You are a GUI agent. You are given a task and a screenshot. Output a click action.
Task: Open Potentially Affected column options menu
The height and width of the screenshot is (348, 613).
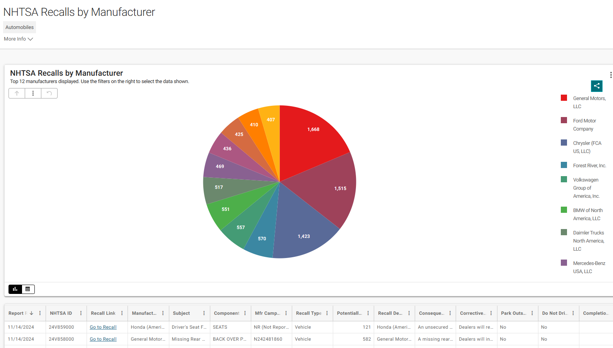point(368,313)
